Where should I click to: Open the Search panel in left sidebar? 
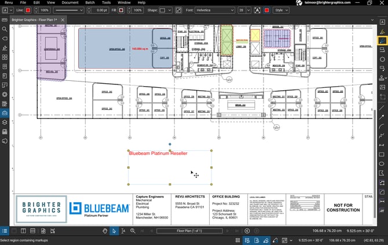(x=5, y=29)
